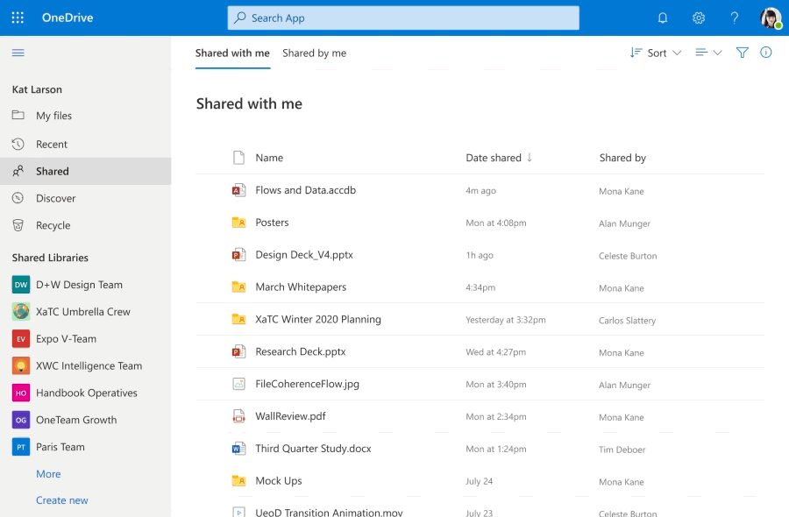Viewport: 789px width, 517px height.
Task: Switch to the Shared by me tab
Action: [x=314, y=53]
